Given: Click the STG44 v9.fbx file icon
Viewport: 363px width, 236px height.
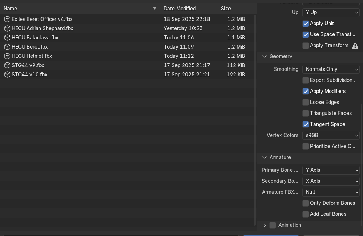Looking at the screenshot, I should point(7,66).
